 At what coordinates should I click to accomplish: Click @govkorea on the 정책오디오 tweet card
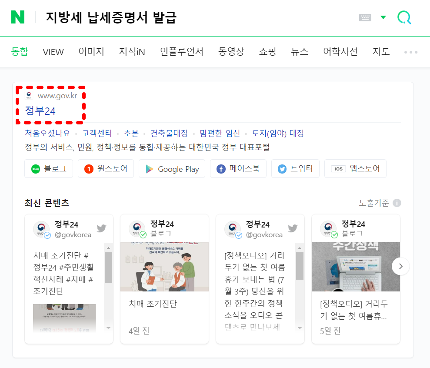[x=264, y=234]
